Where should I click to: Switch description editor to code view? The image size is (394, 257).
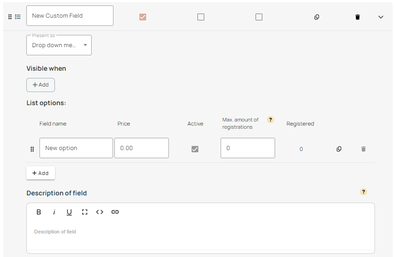pyautogui.click(x=100, y=212)
